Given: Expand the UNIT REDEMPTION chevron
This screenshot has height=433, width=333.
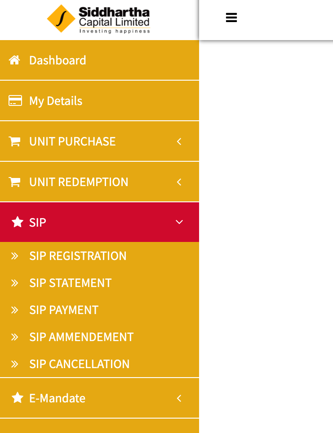Looking at the screenshot, I should (x=179, y=182).
